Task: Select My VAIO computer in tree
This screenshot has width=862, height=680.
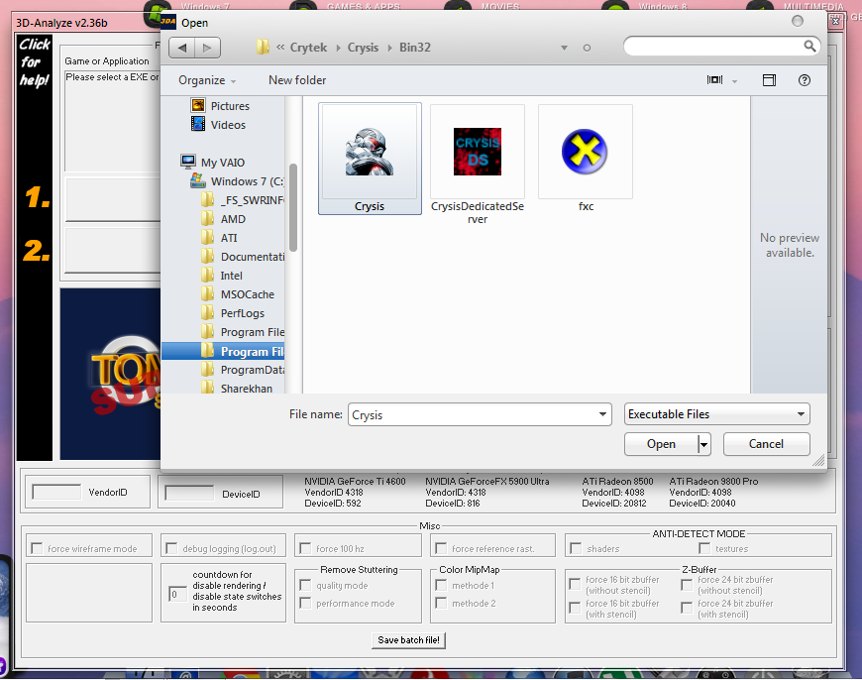Action: pos(213,163)
